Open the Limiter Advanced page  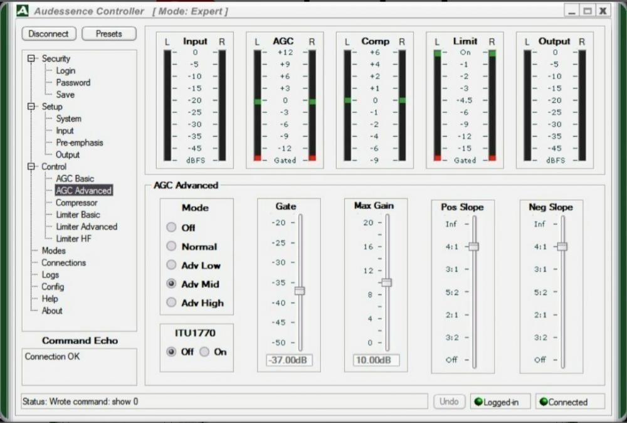[x=87, y=227]
